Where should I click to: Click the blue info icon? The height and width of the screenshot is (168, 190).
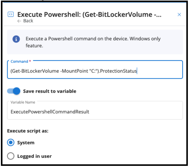coord(16,39)
